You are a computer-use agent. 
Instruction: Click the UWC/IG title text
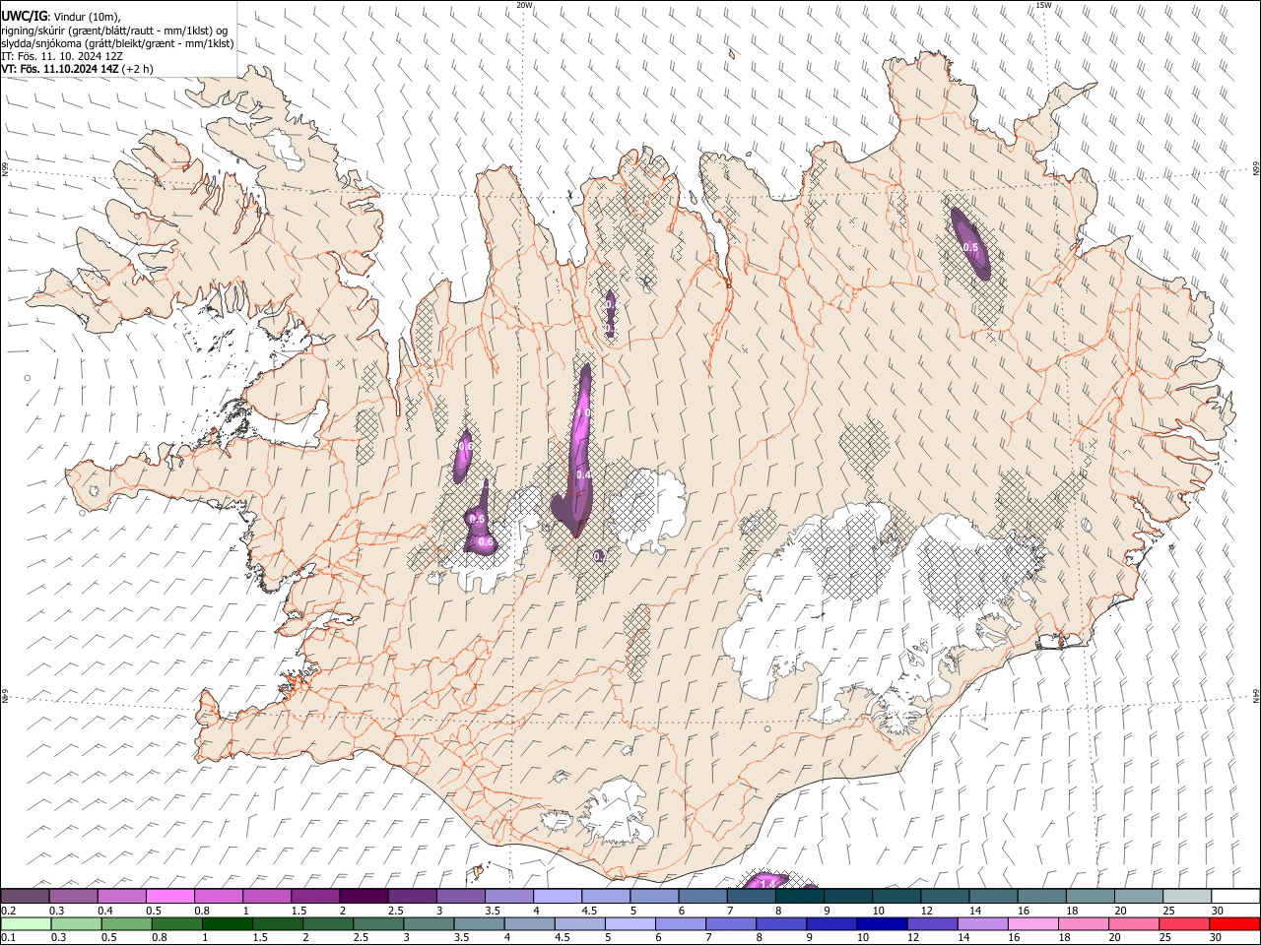(24, 17)
